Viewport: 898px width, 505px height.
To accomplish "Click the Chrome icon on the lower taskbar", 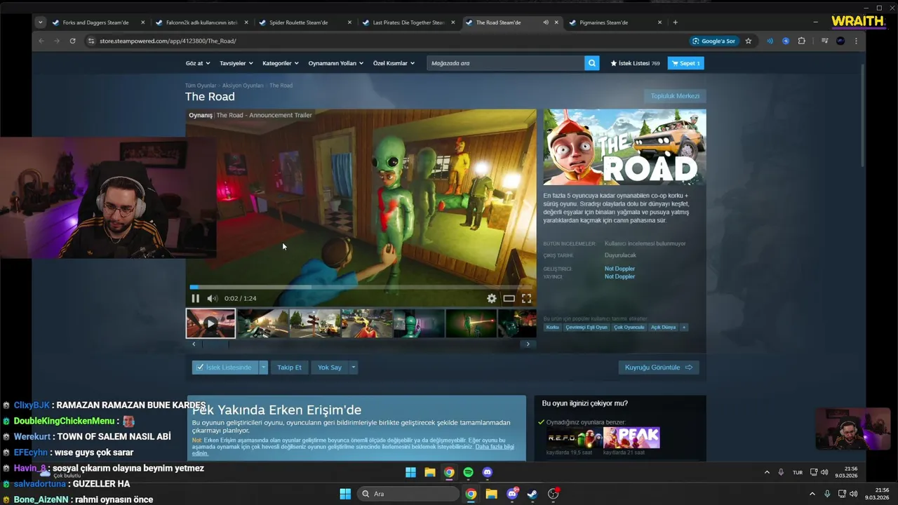I will 471,494.
